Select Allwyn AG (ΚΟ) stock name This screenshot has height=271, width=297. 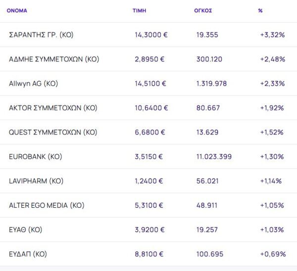click(x=33, y=84)
